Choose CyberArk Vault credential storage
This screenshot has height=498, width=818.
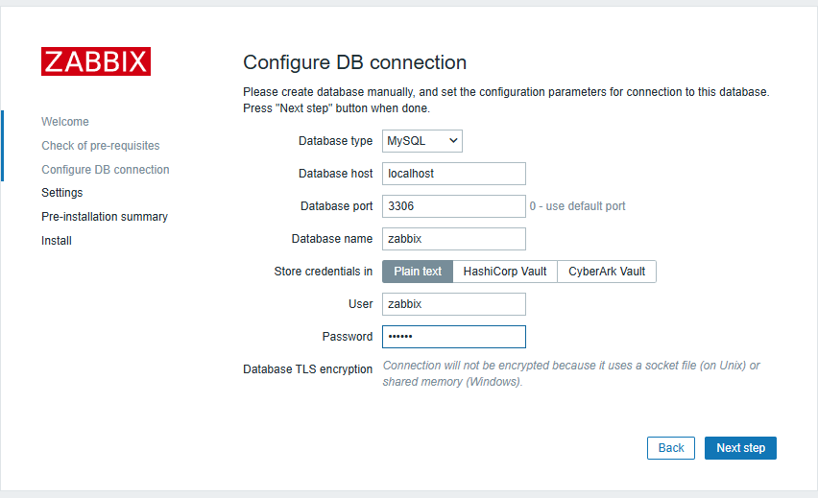[607, 272]
